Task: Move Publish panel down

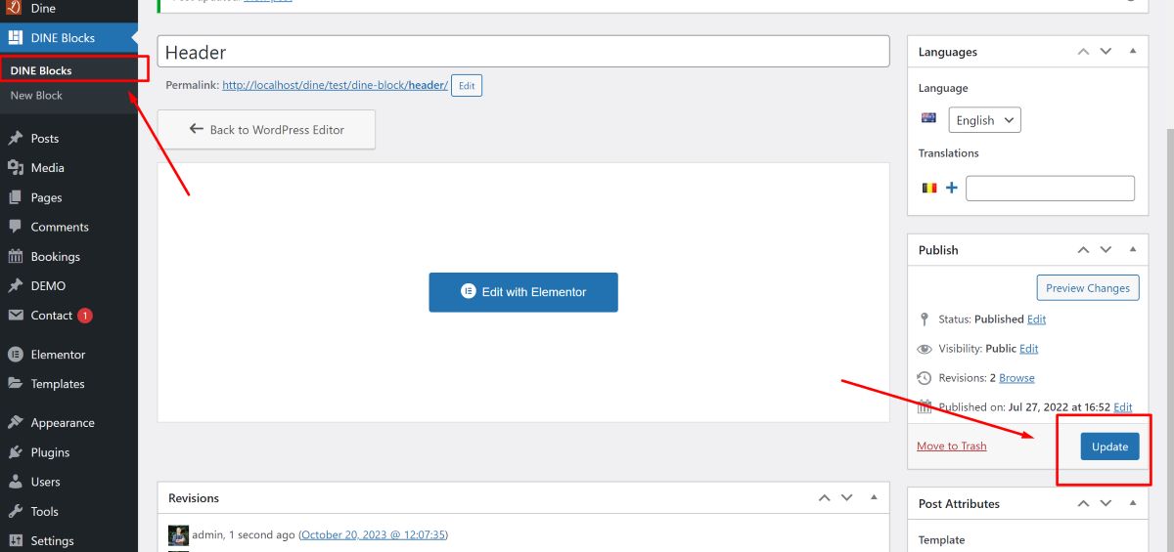Action: [1106, 249]
